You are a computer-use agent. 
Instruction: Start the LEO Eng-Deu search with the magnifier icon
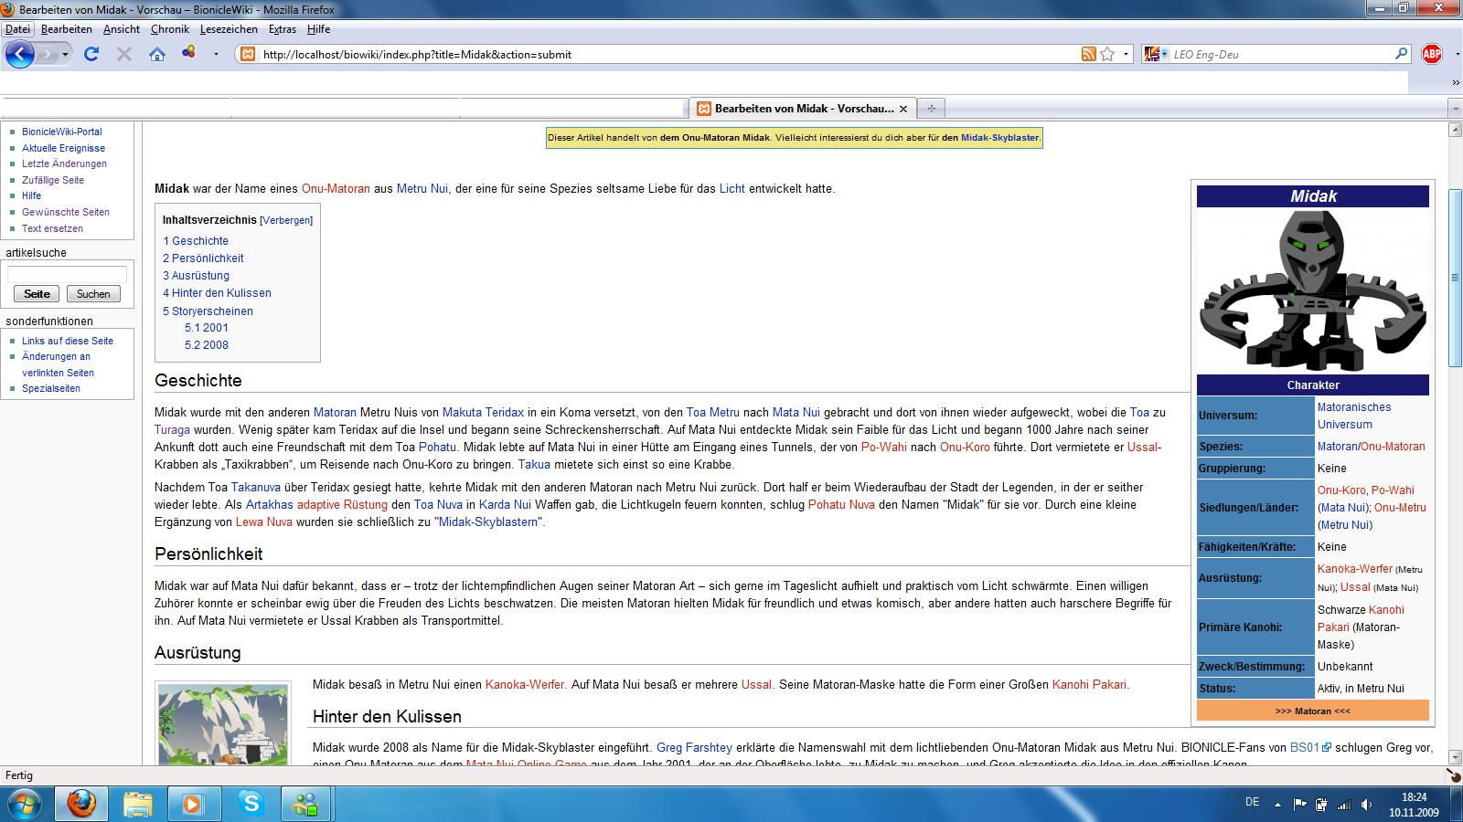(1401, 54)
